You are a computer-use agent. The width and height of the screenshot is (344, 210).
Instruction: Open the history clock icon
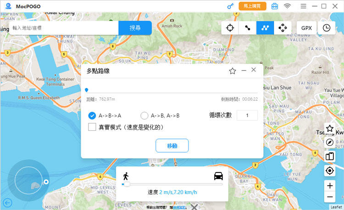coord(326,28)
